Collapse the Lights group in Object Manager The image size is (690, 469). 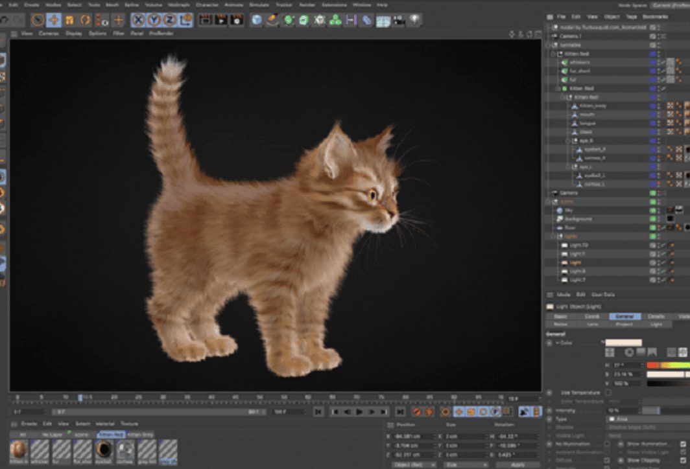point(553,236)
